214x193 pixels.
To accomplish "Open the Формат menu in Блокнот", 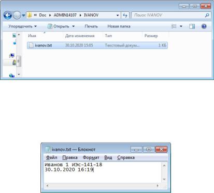I will click(x=91, y=157).
